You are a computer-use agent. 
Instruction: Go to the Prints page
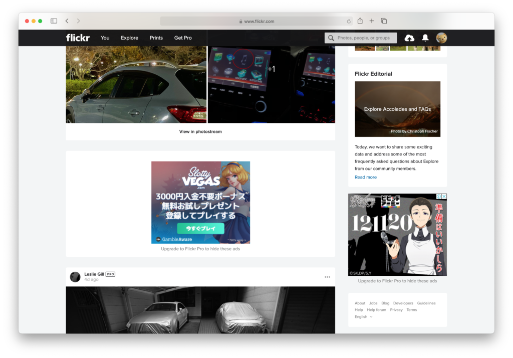pyautogui.click(x=156, y=38)
